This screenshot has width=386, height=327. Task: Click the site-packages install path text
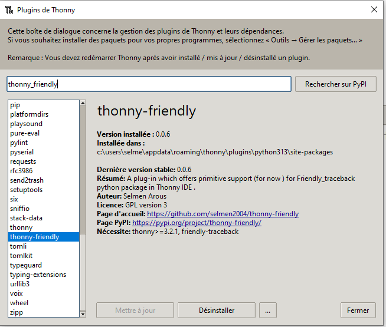tap(215, 152)
